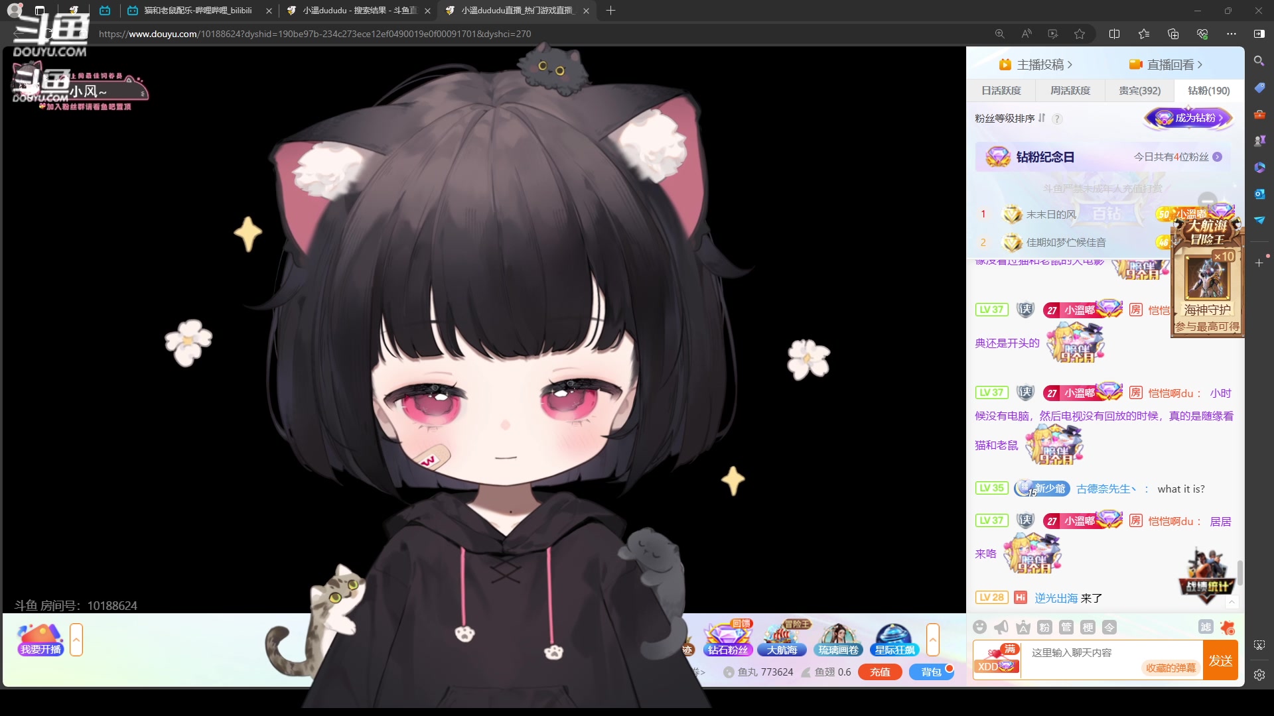Viewport: 1274px width, 716px height.
Task: Open browser collections icon
Action: 1172,34
